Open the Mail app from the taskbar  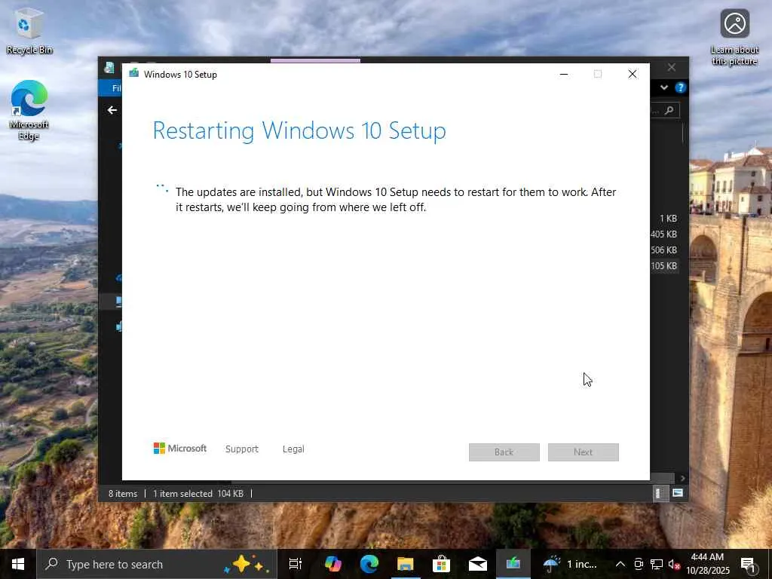coord(477,564)
